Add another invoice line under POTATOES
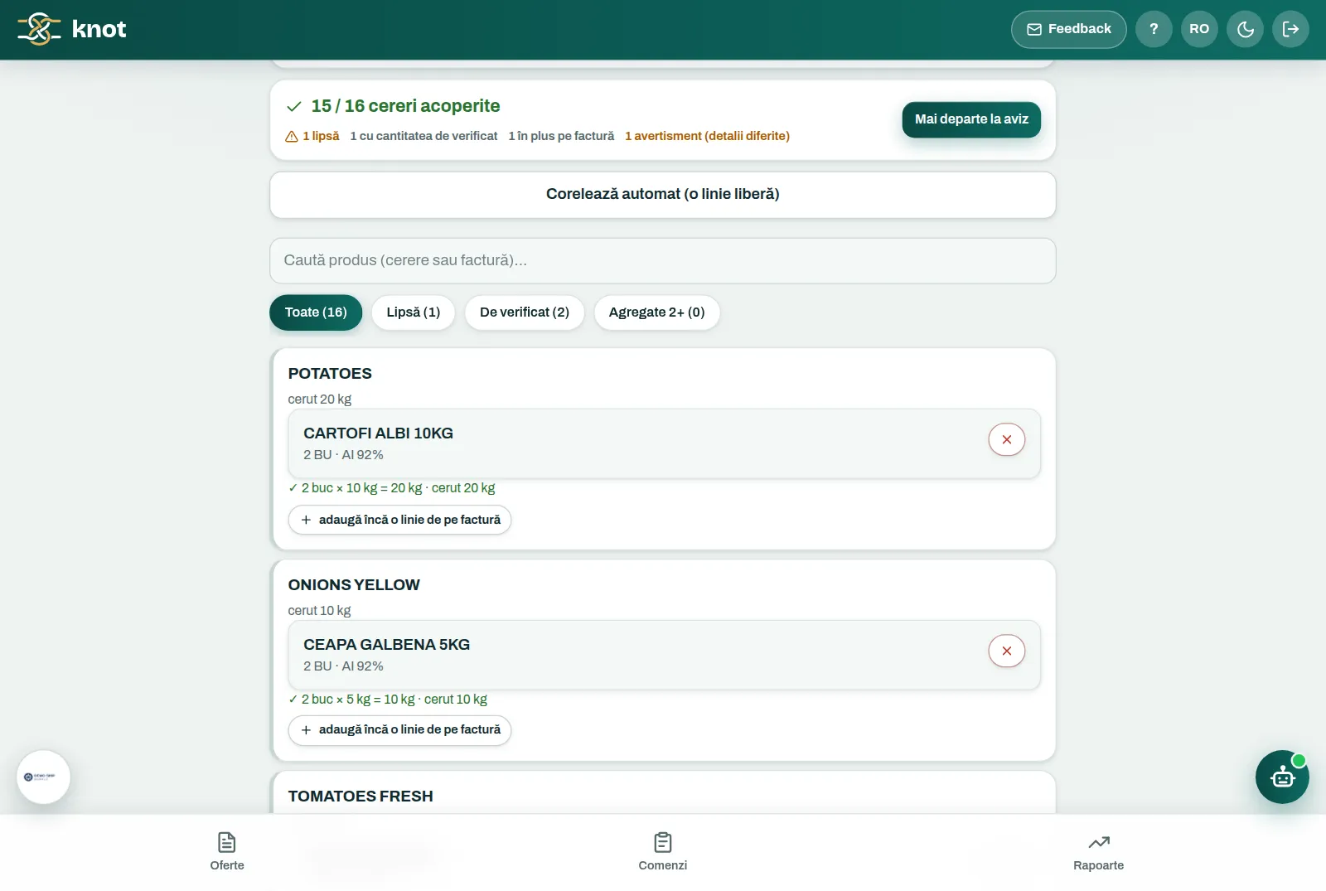The height and width of the screenshot is (891, 1326). point(399,520)
